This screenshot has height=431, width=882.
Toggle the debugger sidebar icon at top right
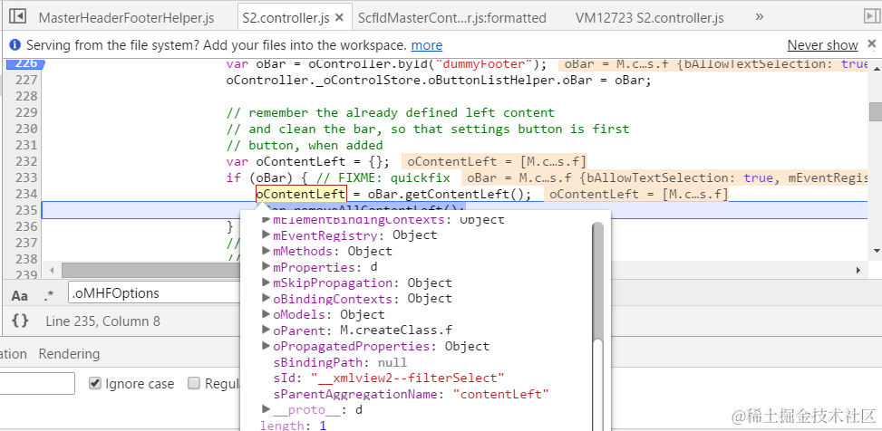(x=871, y=17)
